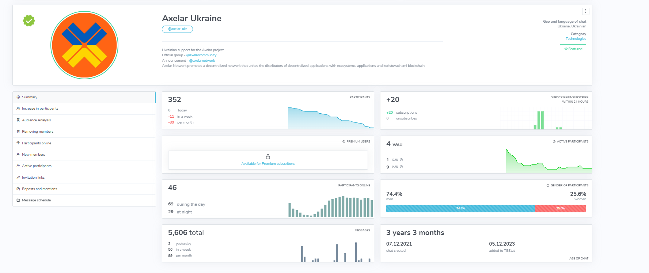This screenshot has width=649, height=273.
Task: Click the info icon beside PREMIUM USERS
Action: coord(344,141)
